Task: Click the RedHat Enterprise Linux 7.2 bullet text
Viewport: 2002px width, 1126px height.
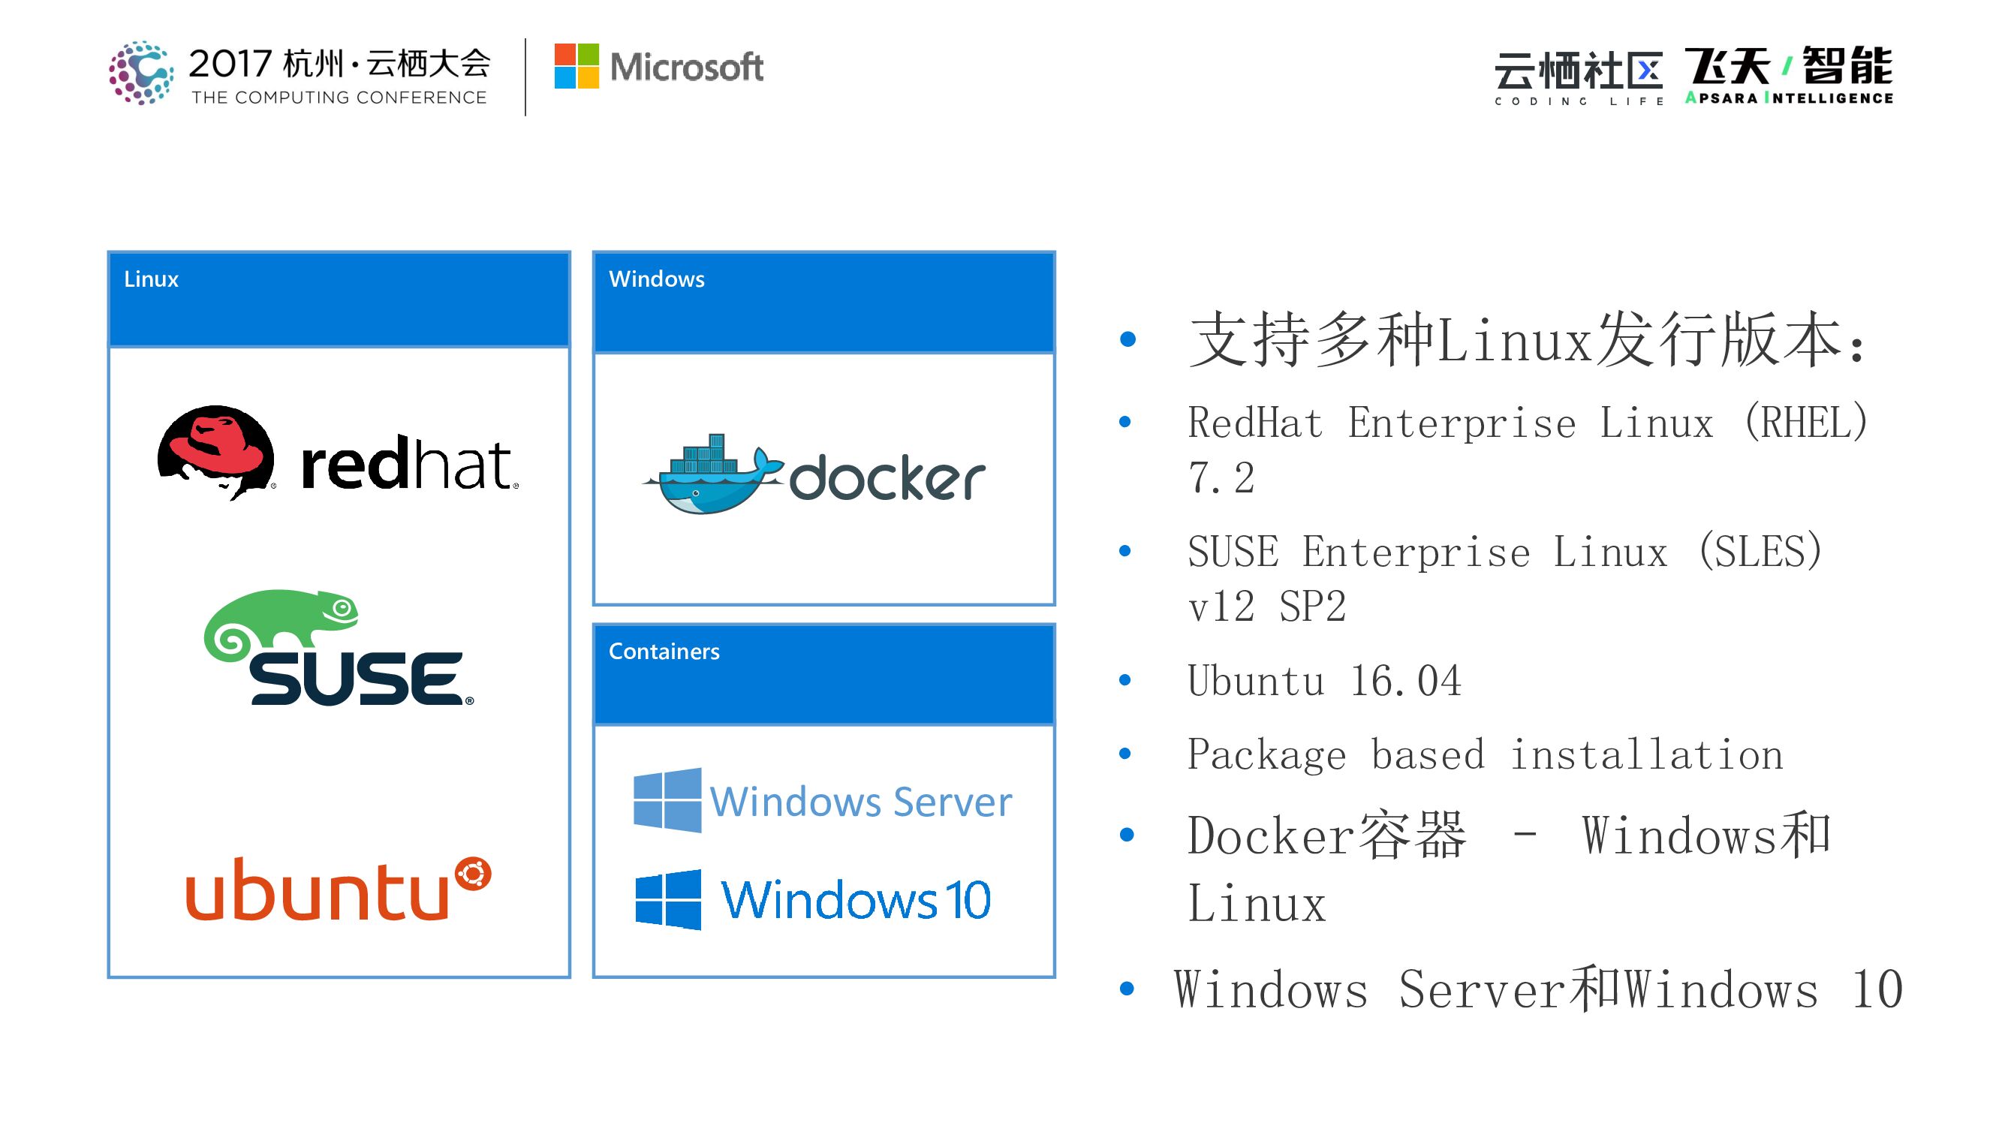Action: (1526, 449)
